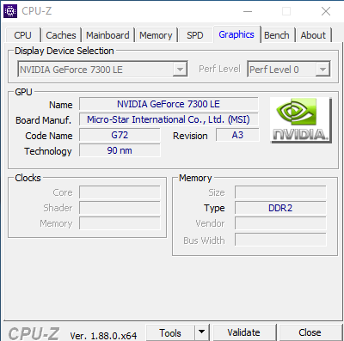Click the empty memory Vendor field

click(x=280, y=223)
